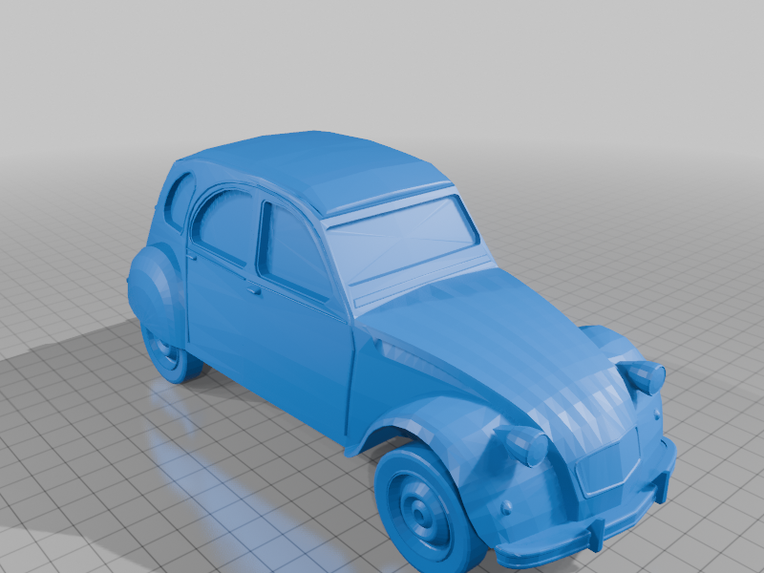Image resolution: width=764 pixels, height=573 pixels.
Task: Click the front door window of the car
Action: tap(294, 251)
